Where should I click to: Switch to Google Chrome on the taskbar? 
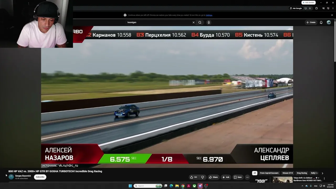coord(183,186)
